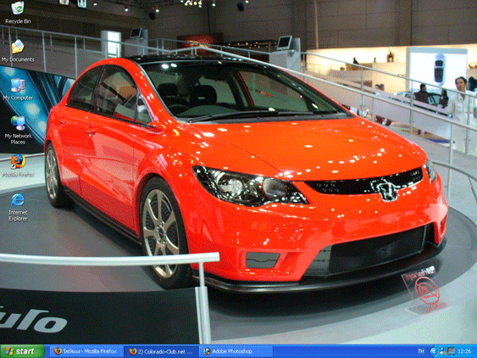The width and height of the screenshot is (477, 358).
Task: Click the Photoshop icon on its taskbar button
Action: pyautogui.click(x=207, y=351)
